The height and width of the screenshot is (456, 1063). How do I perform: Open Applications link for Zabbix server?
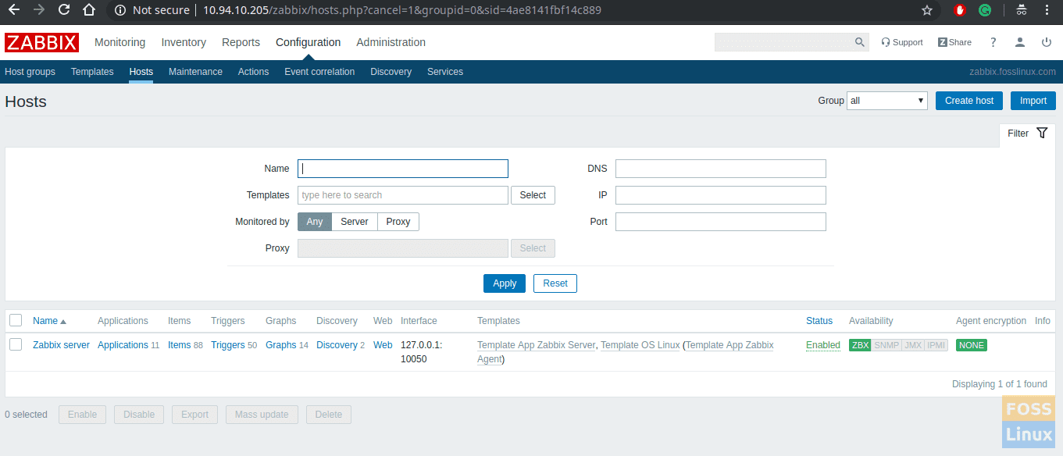tap(123, 345)
